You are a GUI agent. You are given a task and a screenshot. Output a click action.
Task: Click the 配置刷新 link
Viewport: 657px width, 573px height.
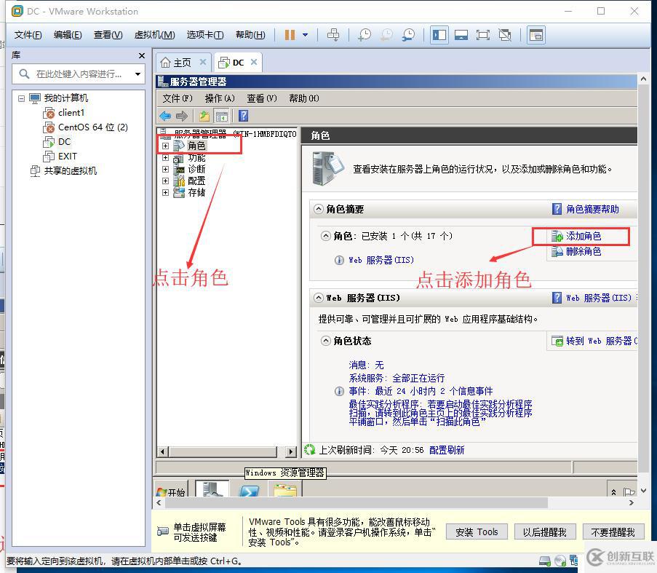coord(447,450)
